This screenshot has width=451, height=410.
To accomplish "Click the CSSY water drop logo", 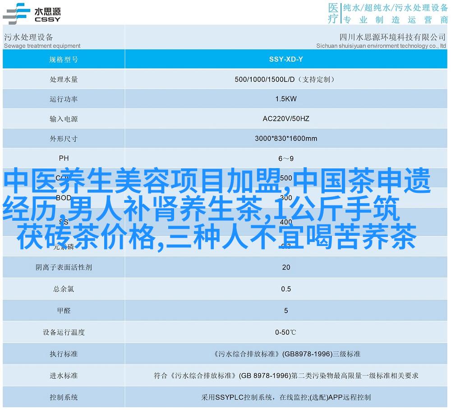I will click(x=32, y=13).
